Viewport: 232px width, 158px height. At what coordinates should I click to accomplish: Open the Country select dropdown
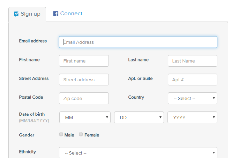point(193,98)
